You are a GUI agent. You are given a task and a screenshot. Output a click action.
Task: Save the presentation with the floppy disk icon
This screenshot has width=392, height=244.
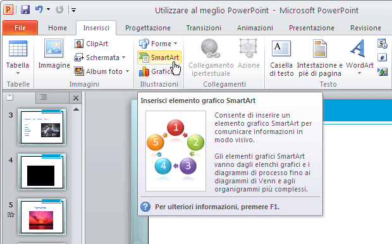25,9
